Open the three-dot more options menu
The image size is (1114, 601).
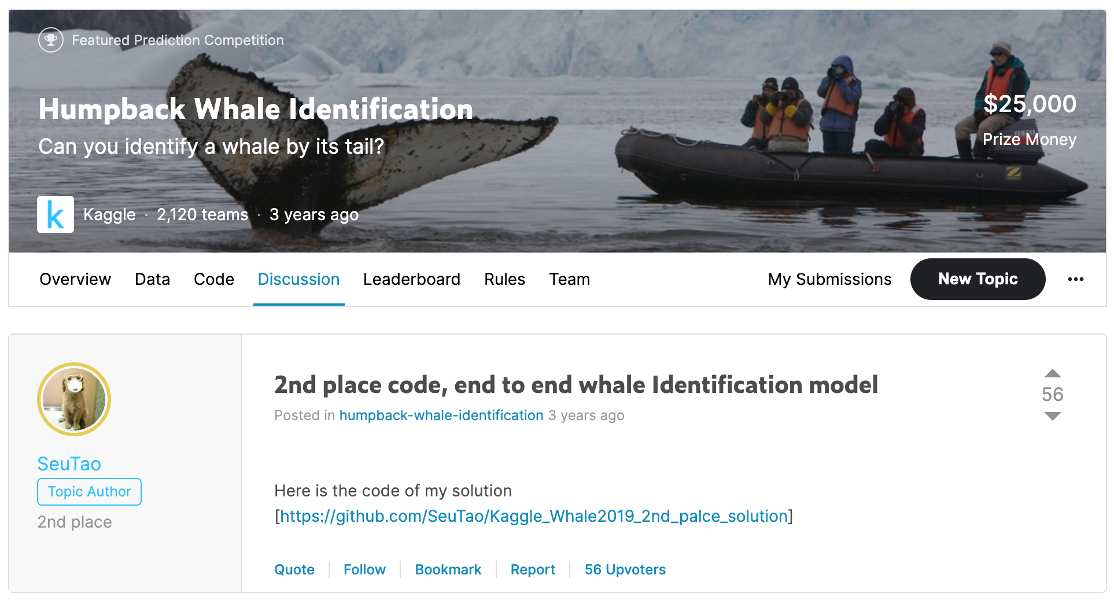pos(1075,280)
